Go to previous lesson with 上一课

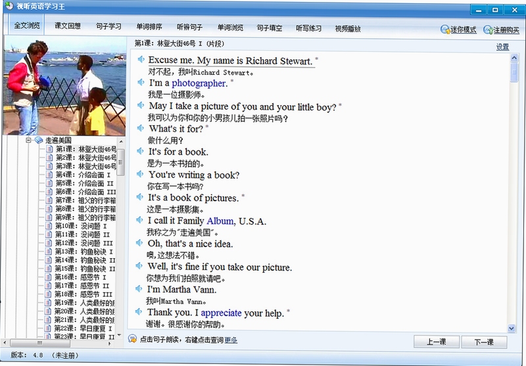[437, 342]
